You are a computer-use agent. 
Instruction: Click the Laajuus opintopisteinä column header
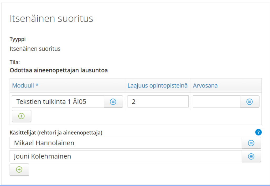coord(157,85)
